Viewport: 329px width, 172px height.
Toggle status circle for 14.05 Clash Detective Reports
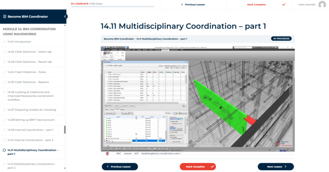click(4, 81)
